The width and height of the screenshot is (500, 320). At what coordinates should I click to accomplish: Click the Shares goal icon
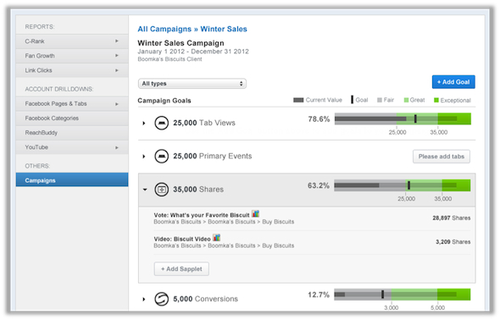point(161,190)
